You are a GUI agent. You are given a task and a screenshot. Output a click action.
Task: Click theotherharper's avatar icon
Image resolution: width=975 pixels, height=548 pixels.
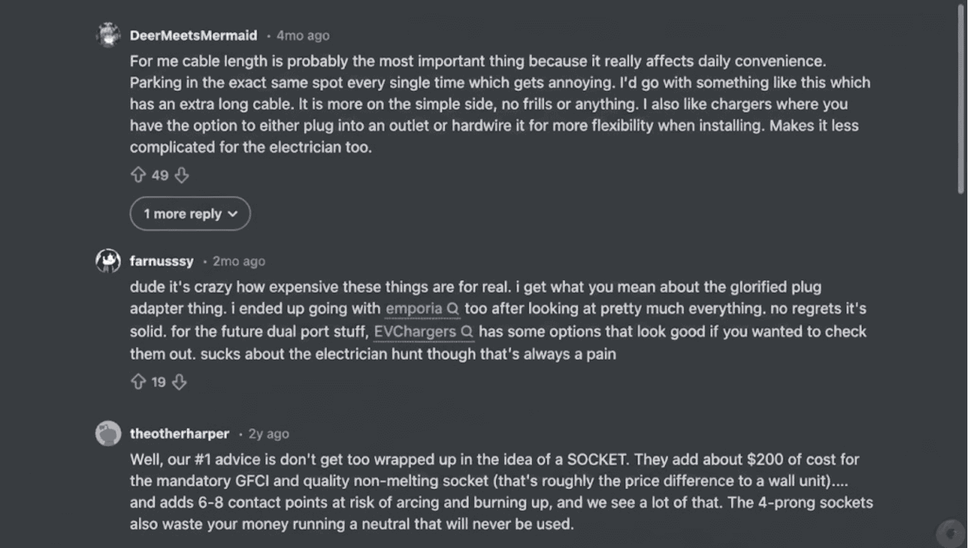tap(108, 433)
